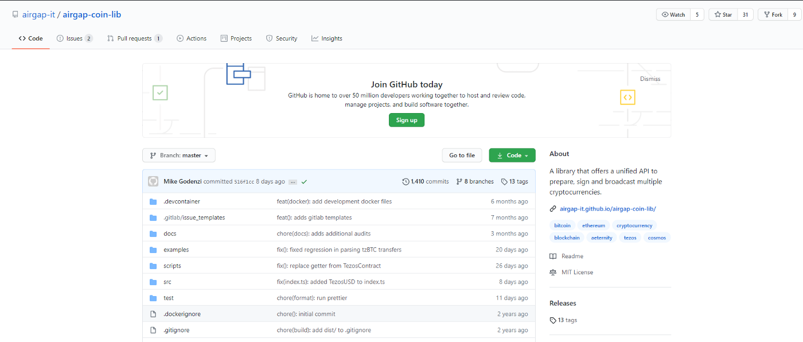Click the stargazers count 31

pyautogui.click(x=745, y=15)
